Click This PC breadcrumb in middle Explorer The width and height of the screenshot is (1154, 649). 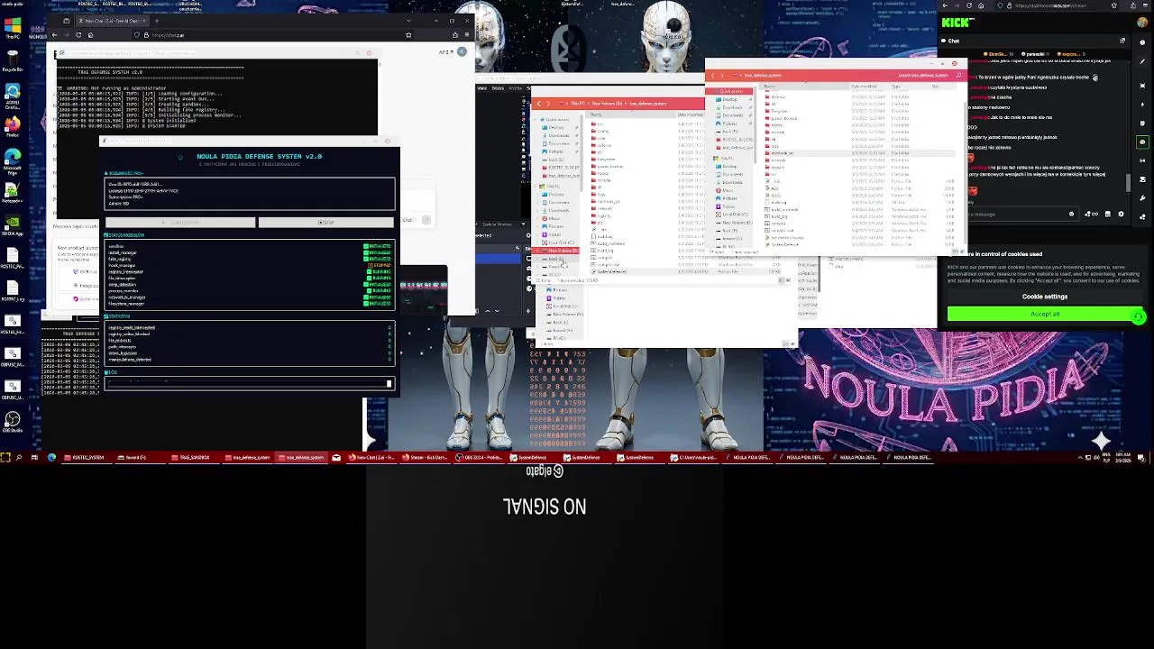tap(578, 104)
